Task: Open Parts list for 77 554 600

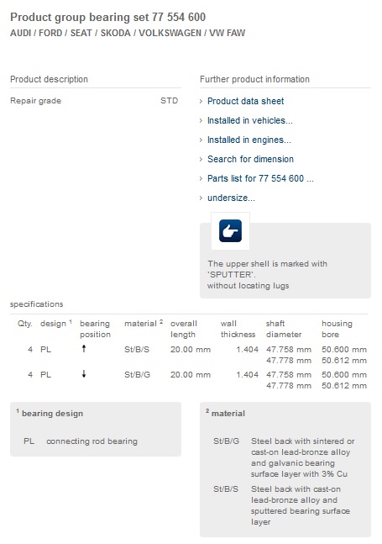Action: 260,178
